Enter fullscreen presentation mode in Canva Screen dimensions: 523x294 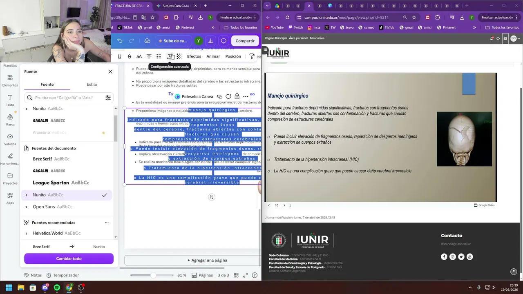[245, 275]
